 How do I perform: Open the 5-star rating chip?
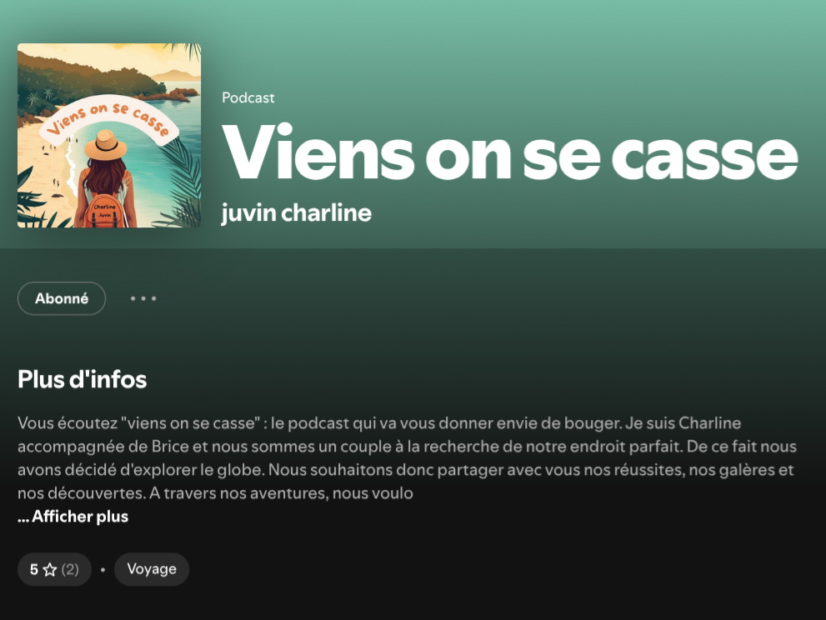pos(54,569)
